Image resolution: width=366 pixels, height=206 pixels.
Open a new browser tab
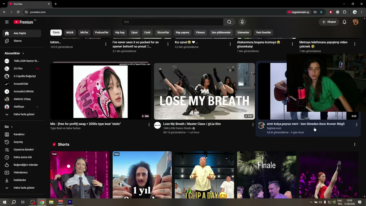tap(55, 4)
